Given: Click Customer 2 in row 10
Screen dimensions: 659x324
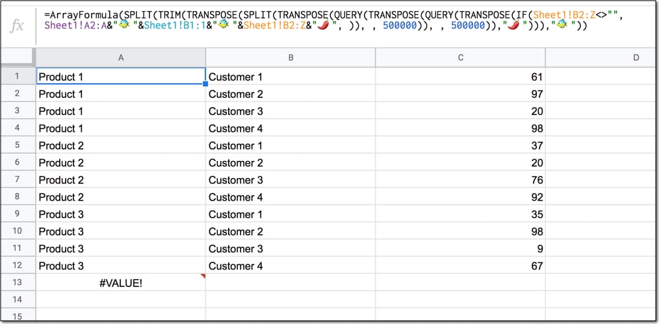Looking at the screenshot, I should click(x=235, y=232).
